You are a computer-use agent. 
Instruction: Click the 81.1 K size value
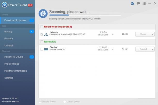(x=125, y=49)
